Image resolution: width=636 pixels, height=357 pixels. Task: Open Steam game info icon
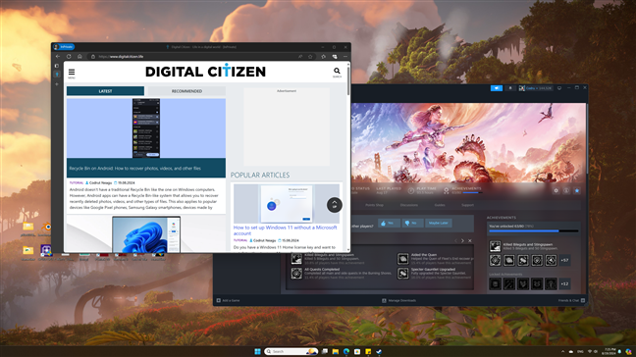click(566, 191)
